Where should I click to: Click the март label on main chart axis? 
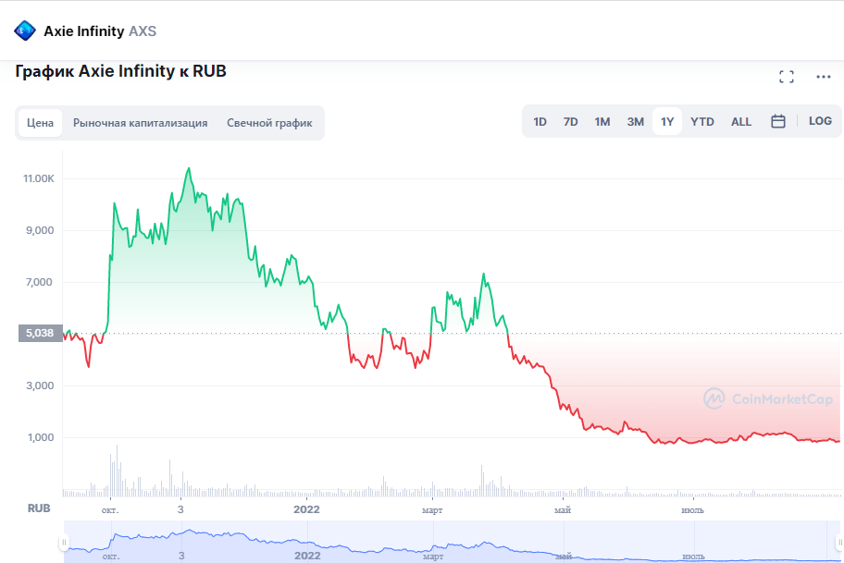coord(432,509)
